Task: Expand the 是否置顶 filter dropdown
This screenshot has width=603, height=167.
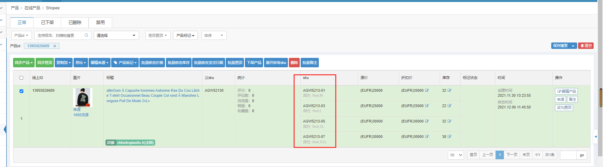Action: pyautogui.click(x=158, y=35)
